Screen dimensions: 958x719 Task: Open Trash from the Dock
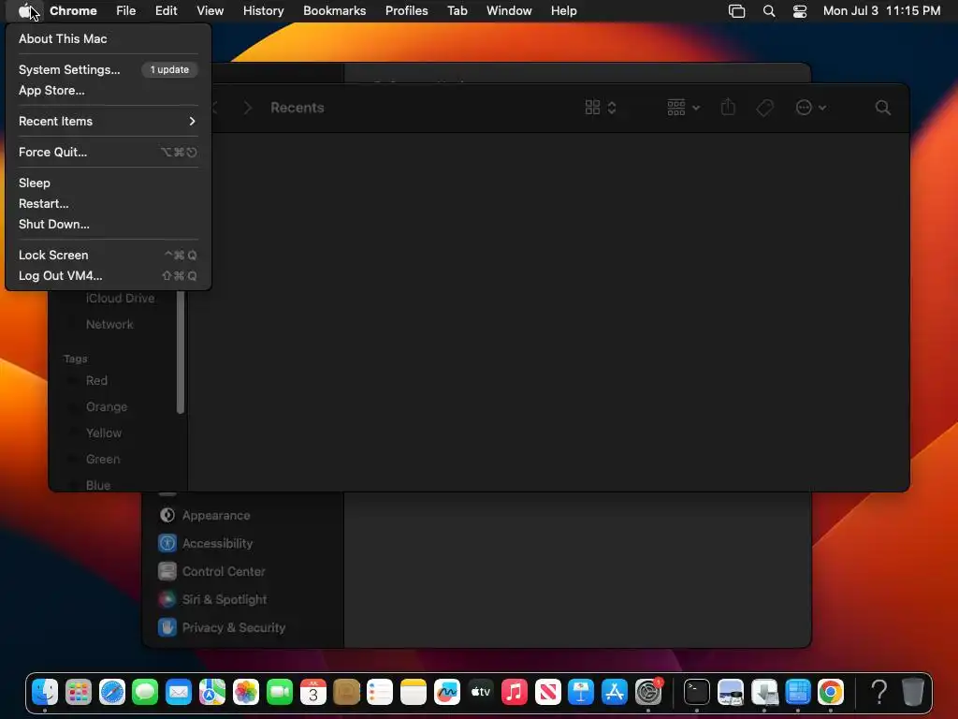click(912, 692)
